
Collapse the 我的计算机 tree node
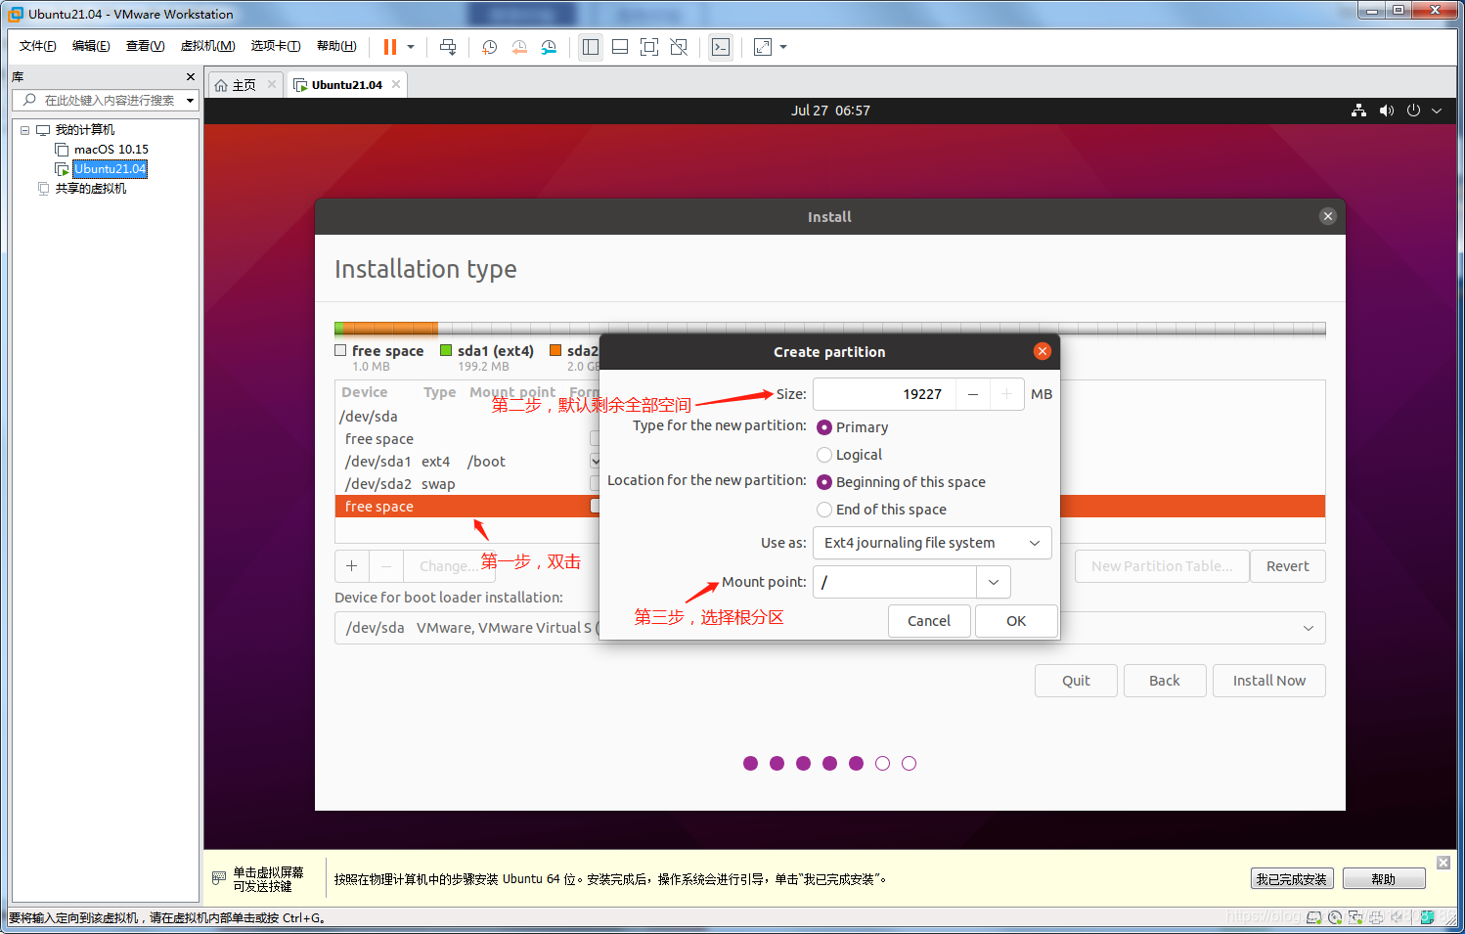pos(25,130)
